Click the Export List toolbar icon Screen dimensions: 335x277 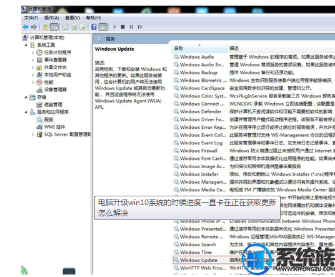(x=82, y=27)
